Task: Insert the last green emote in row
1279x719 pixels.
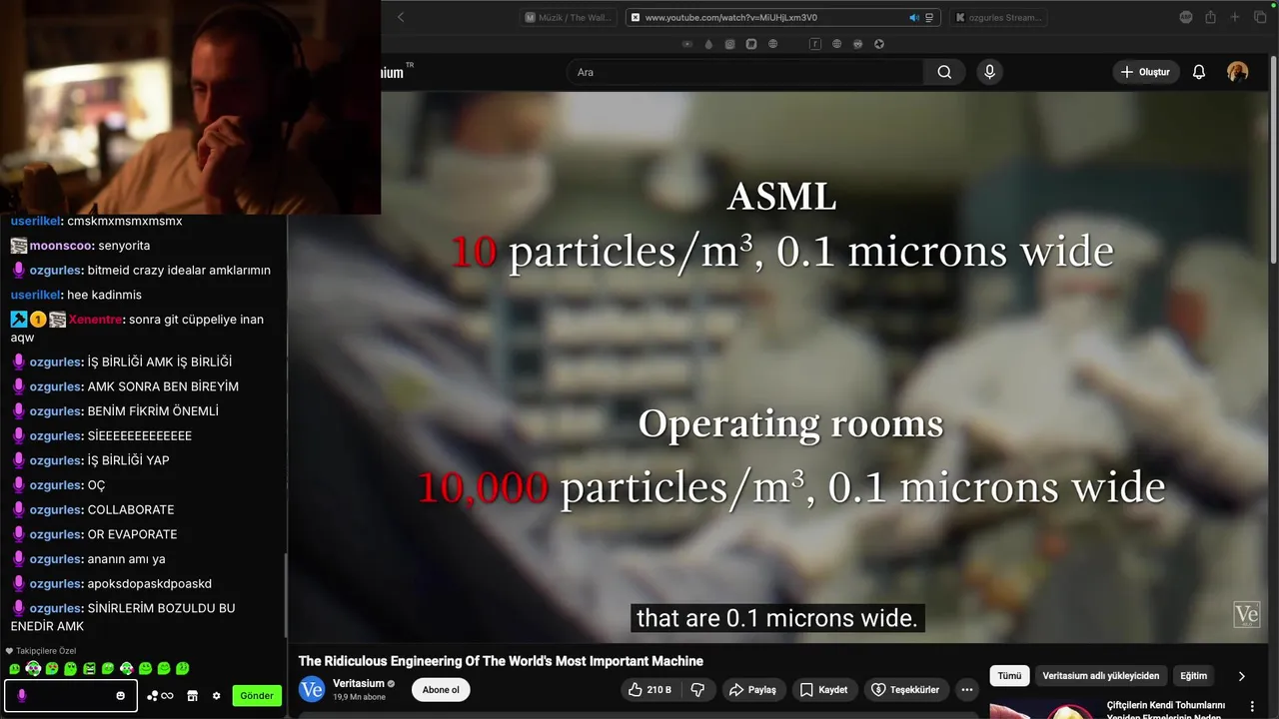Action: [183, 668]
